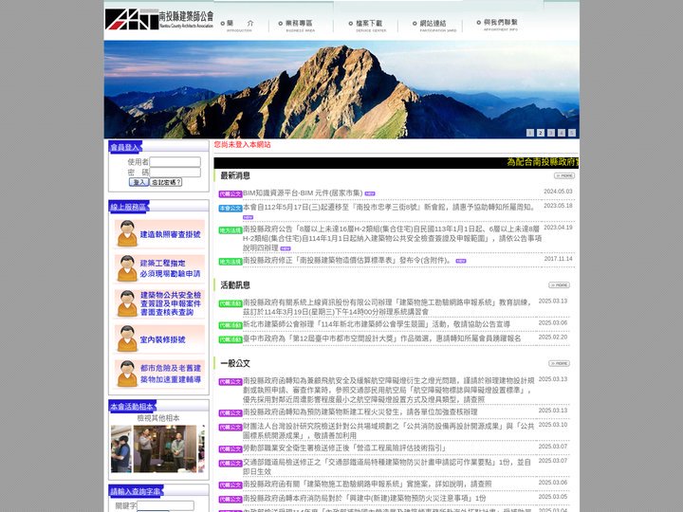Open 8層以上未達16層H-2類組 announcement

pyautogui.click(x=392, y=238)
